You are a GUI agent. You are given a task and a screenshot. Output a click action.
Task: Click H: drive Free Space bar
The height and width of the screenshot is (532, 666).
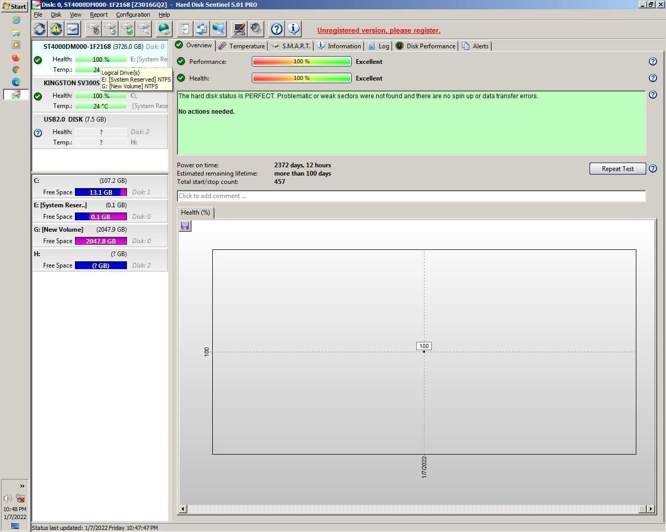(101, 265)
